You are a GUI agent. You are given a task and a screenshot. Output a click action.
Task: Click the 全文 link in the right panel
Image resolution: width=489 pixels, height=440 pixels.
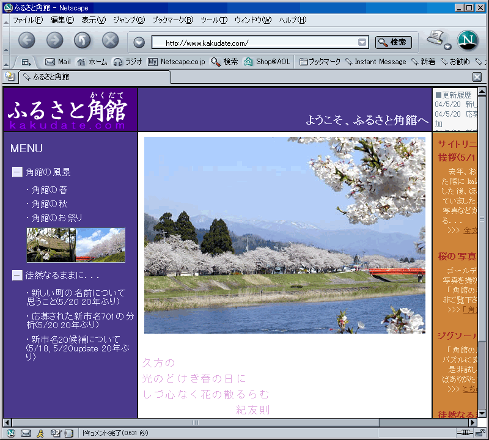click(x=470, y=230)
